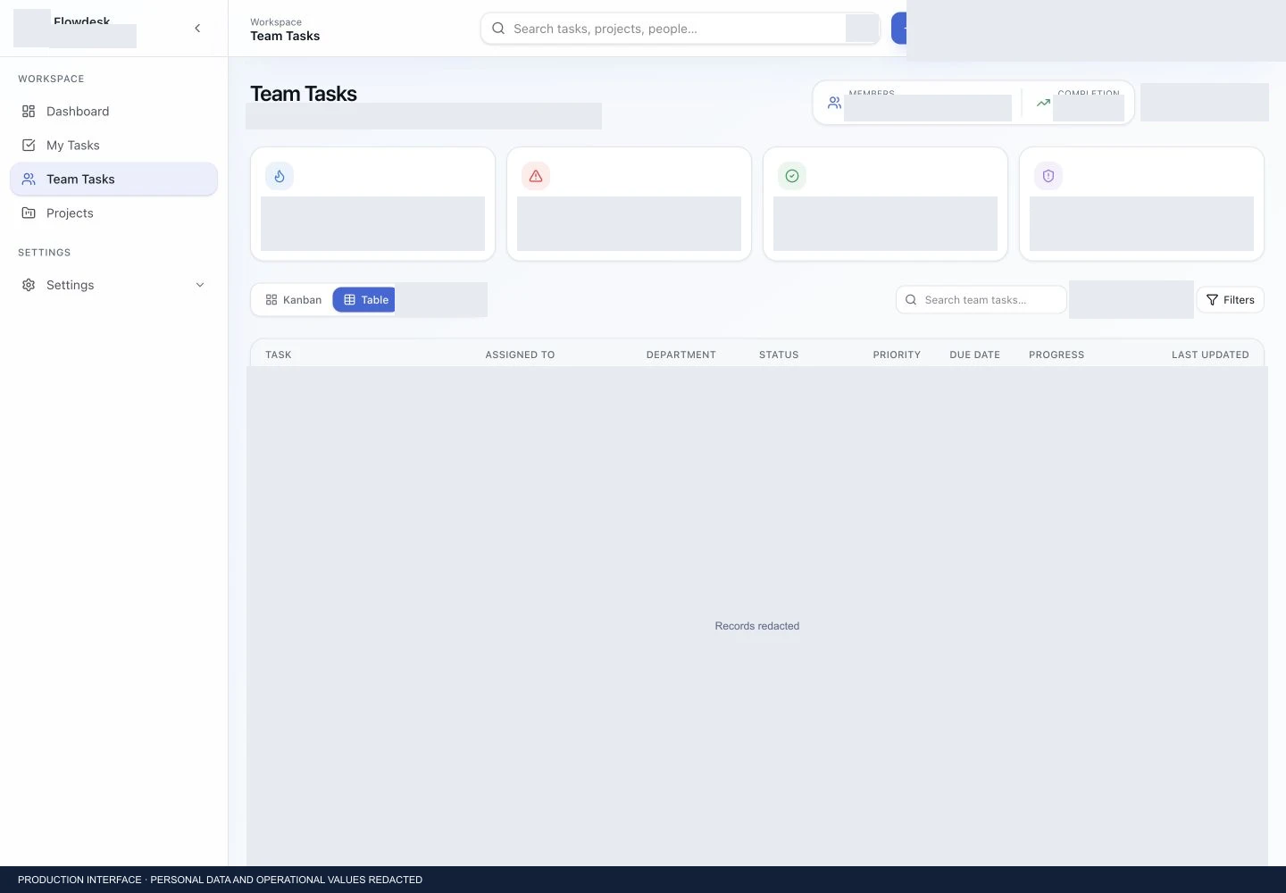
Task: Expand the Settings sidebar section
Action: point(113,285)
